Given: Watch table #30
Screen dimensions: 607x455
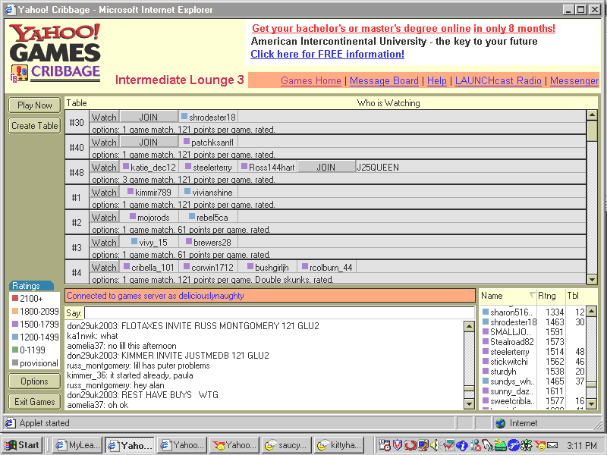Looking at the screenshot, I should pyautogui.click(x=104, y=117).
